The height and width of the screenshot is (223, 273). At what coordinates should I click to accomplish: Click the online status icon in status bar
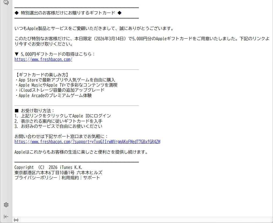pyautogui.click(x=16, y=220)
